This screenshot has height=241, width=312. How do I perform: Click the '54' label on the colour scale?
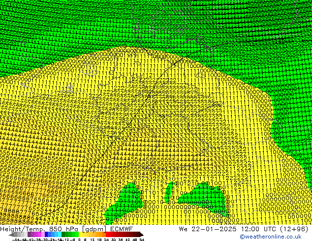tap(142, 240)
